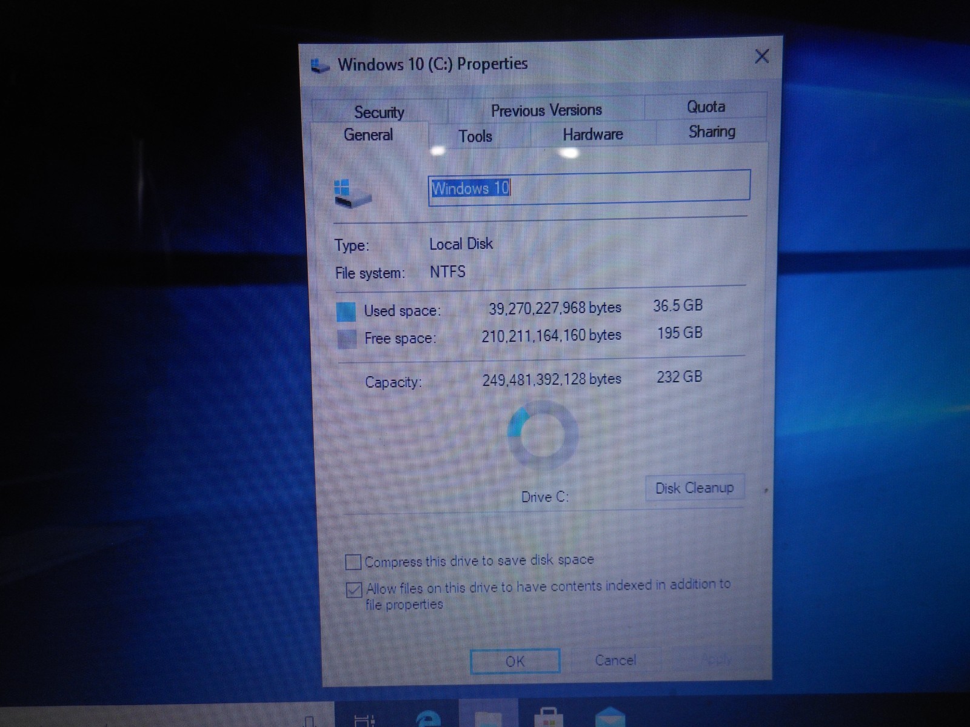Switch to the Security tab
This screenshot has height=727, width=970.
379,112
